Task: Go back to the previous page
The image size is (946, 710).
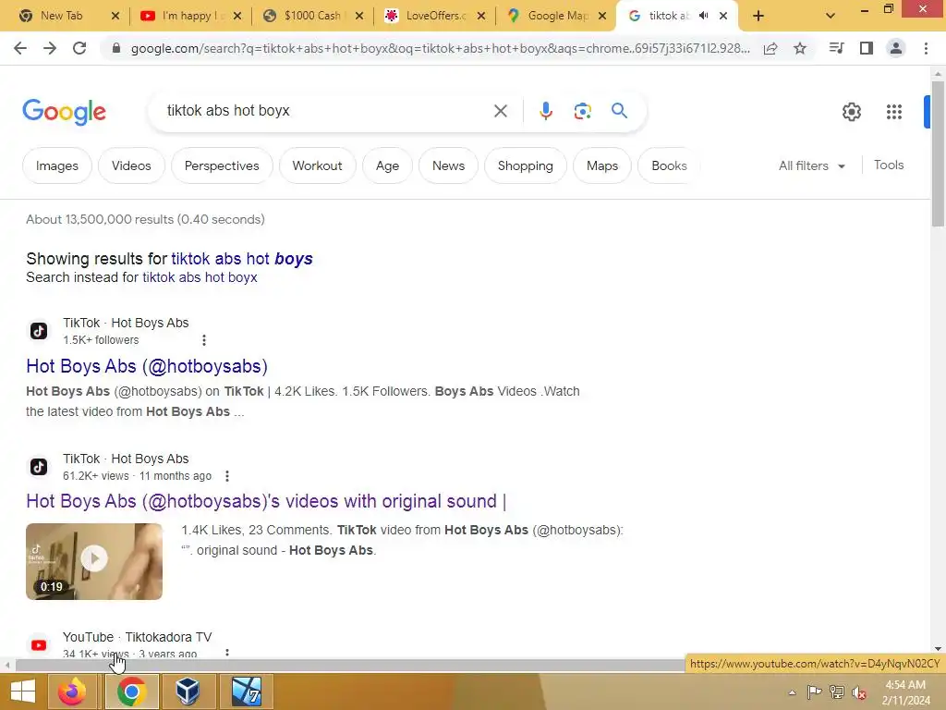Action: coord(20,48)
